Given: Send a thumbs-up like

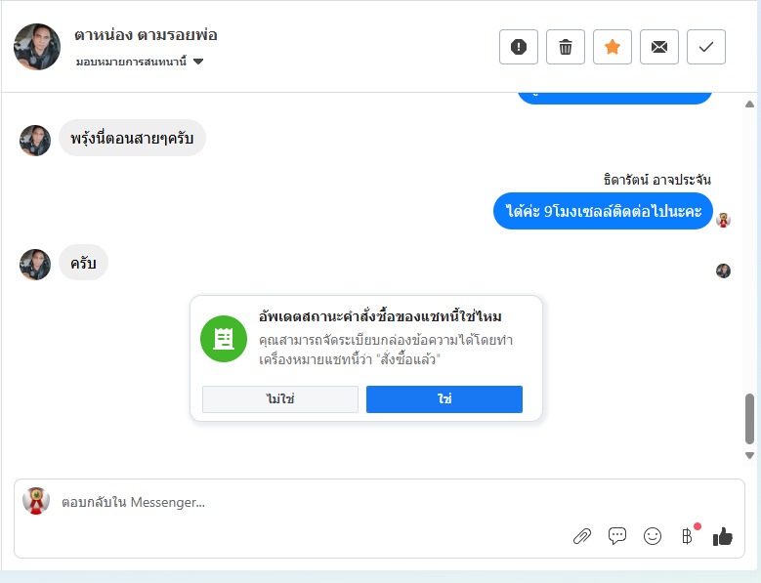Looking at the screenshot, I should click(x=722, y=536).
